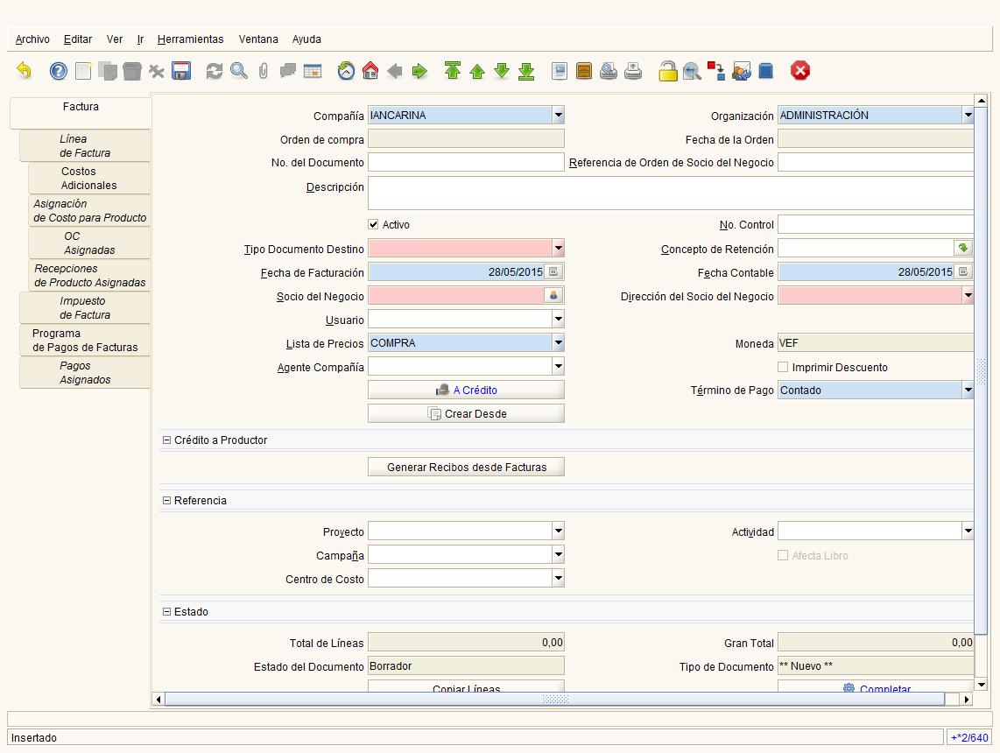Screen dimensions: 1000x753
Task: Open the Tipo Documento Destino dropdown
Action: pyautogui.click(x=558, y=248)
